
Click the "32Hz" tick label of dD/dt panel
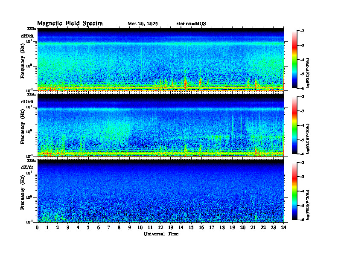pyautogui.click(x=32, y=94)
